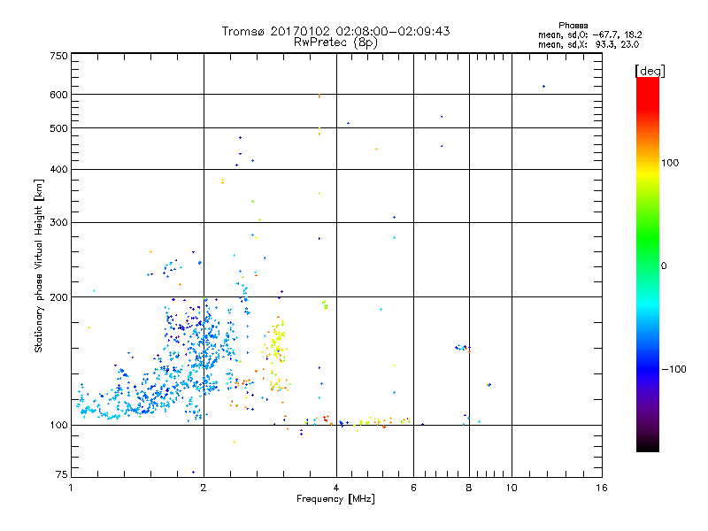Click the 200 tick label on height axis
The image size is (708, 531).
(58, 297)
